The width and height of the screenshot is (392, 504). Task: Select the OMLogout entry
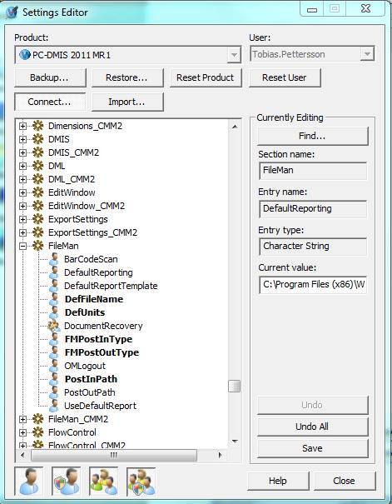85,366
